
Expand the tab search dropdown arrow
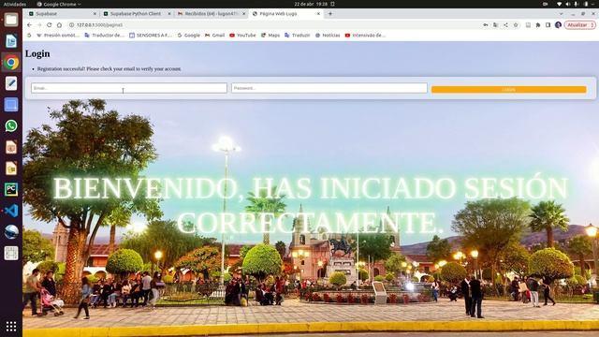pos(562,14)
